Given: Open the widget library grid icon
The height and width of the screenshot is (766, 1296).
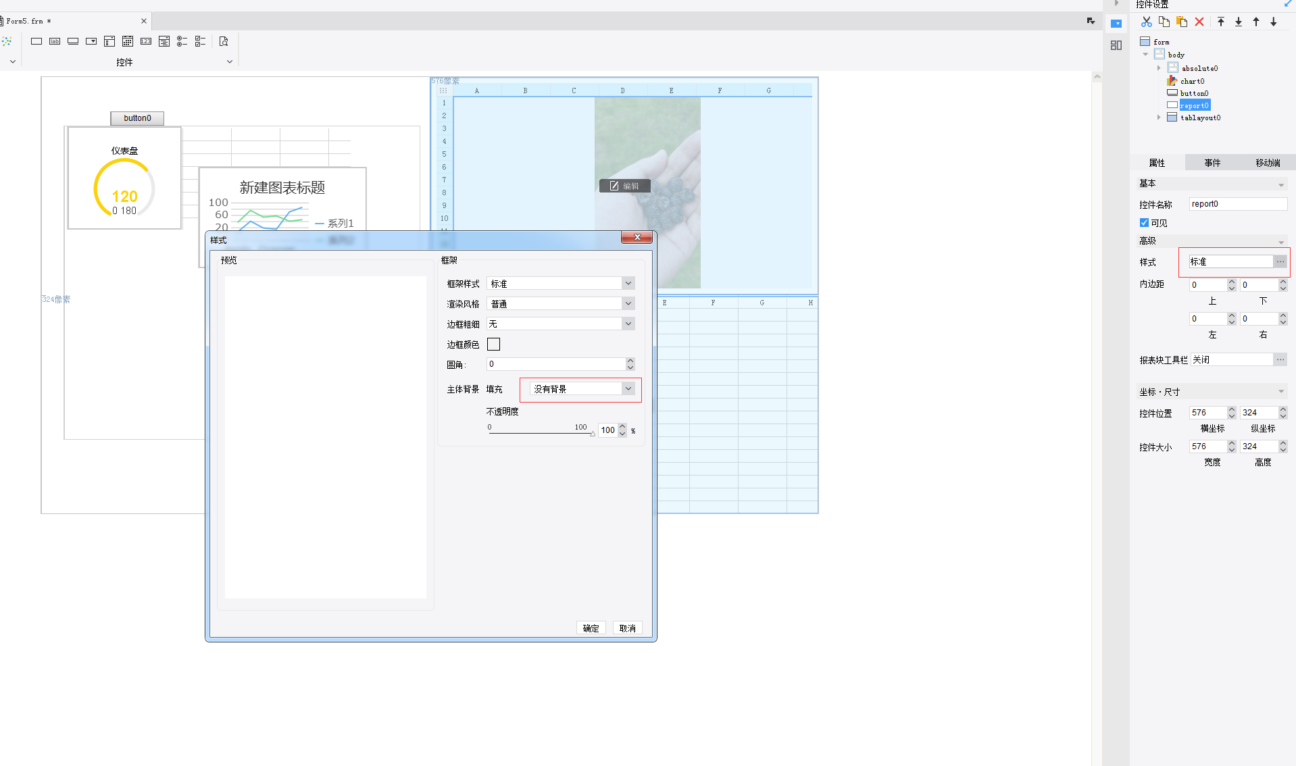Looking at the screenshot, I should click(1116, 45).
